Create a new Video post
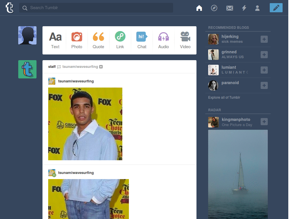Screen dimensions: 292x219 click(x=185, y=40)
